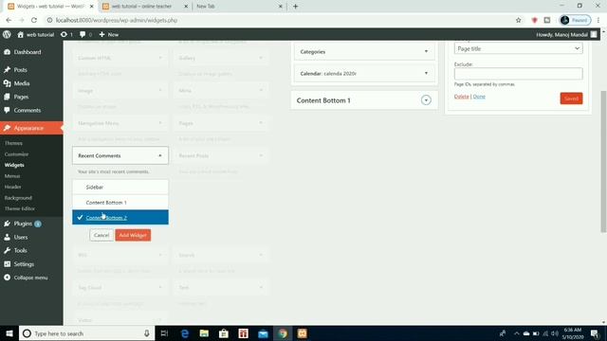Click the browser back arrow
The height and width of the screenshot is (341, 607).
coord(9,20)
